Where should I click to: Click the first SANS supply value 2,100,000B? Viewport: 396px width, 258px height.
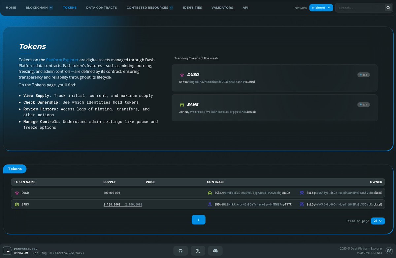(112, 204)
